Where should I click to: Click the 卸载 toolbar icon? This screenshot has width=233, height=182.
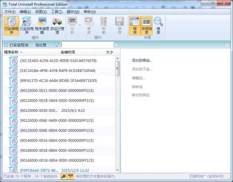104,25
